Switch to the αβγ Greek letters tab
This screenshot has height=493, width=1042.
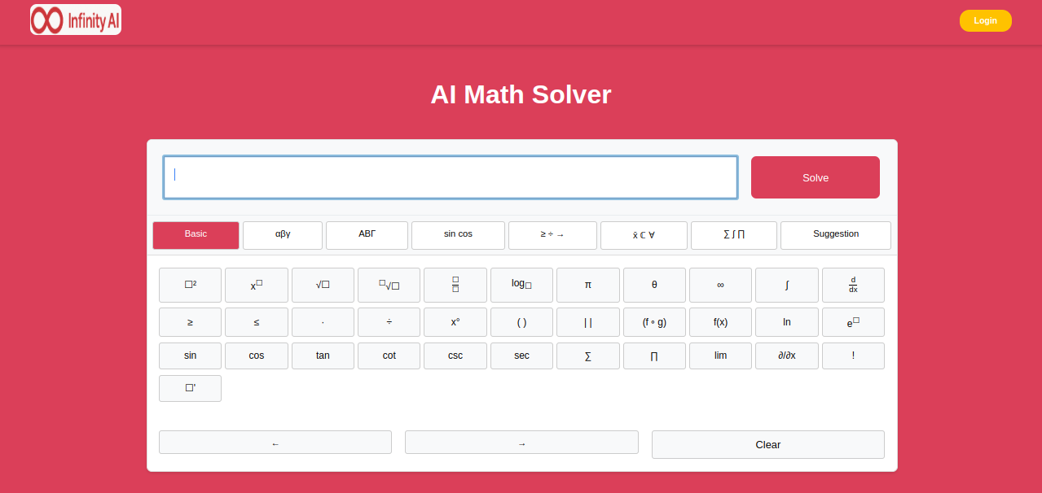282,235
